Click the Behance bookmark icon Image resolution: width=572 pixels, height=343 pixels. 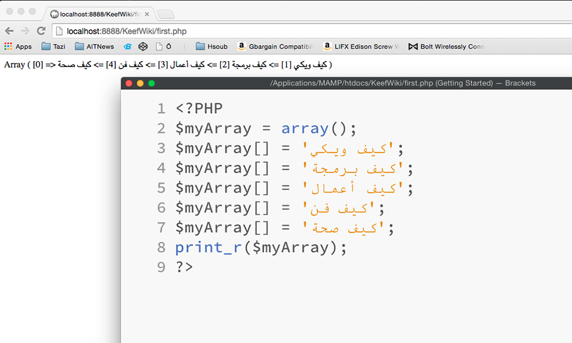tap(127, 46)
